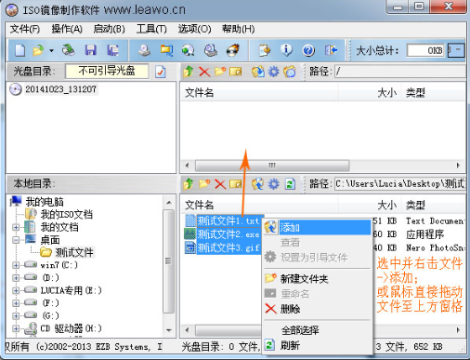
Task: Click the Make CD image toolbar icon
Action: pos(144,50)
